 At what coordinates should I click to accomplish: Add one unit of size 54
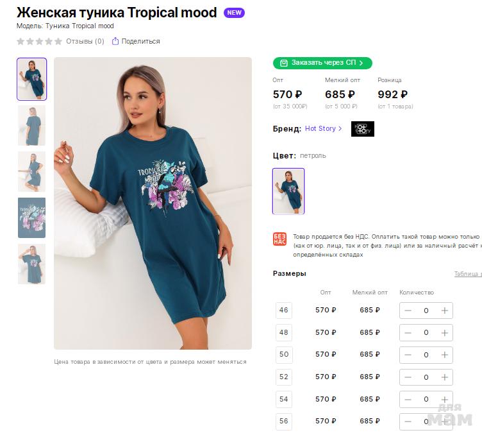click(445, 399)
